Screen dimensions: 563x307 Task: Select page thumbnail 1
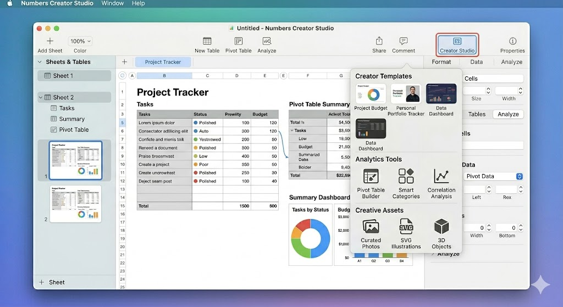(x=75, y=160)
